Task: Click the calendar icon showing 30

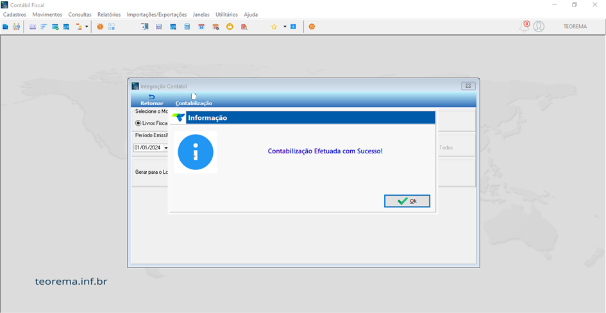Action: (x=201, y=27)
